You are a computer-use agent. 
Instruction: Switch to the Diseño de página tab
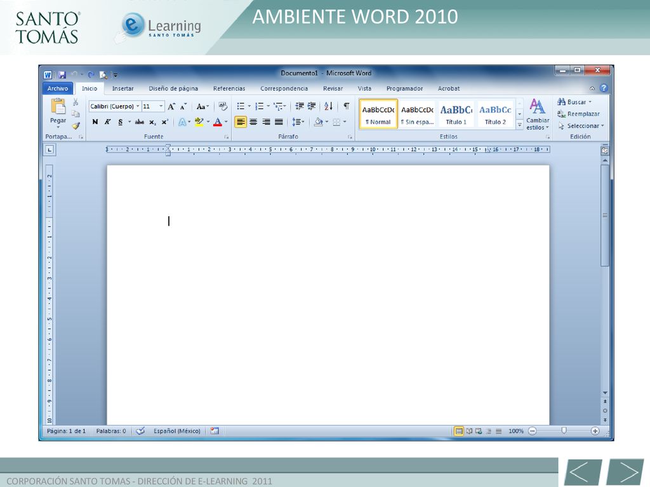tap(173, 88)
